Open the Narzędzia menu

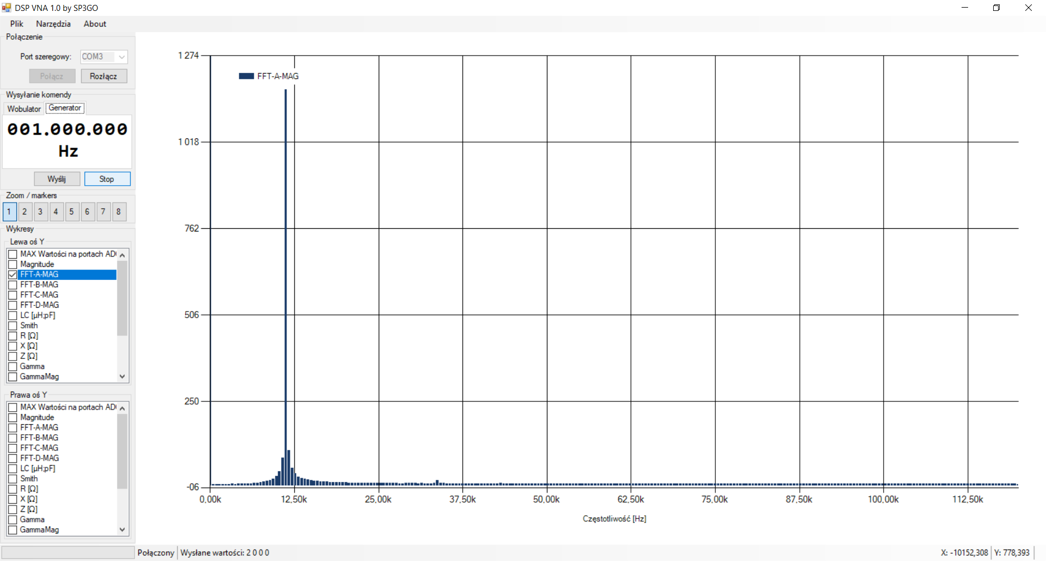tap(53, 24)
